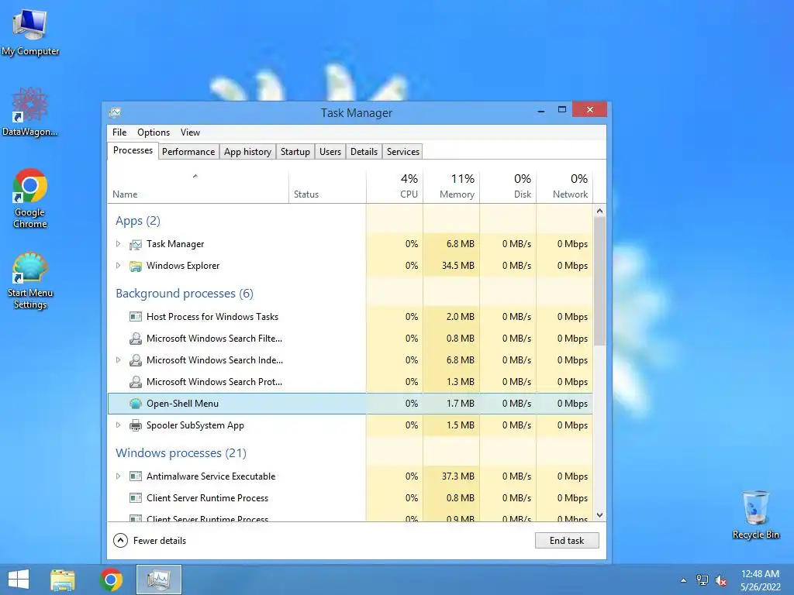Open the Windows Start button

click(19, 580)
